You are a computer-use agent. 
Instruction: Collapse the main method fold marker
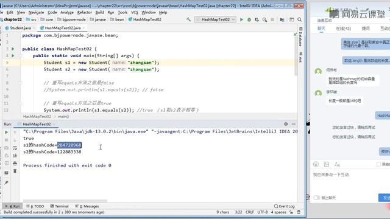21,55
